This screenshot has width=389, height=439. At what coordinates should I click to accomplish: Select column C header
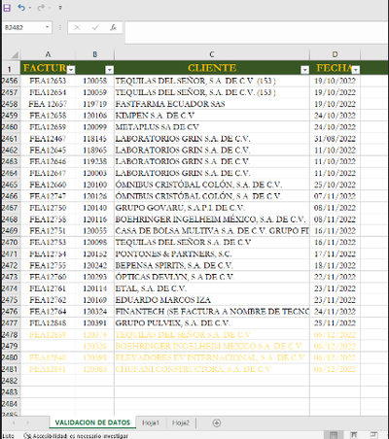[x=212, y=54]
